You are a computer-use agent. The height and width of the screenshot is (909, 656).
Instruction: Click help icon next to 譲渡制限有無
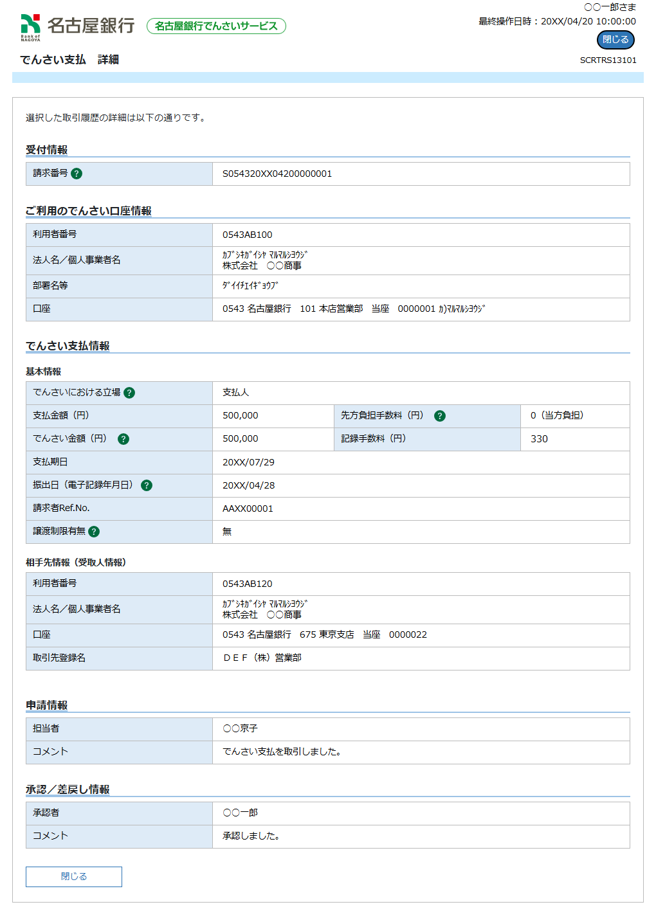tap(94, 532)
